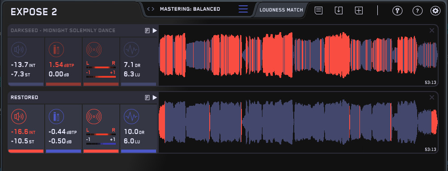Open the help question mark icon
The height and width of the screenshot is (171, 448).
pos(418,11)
